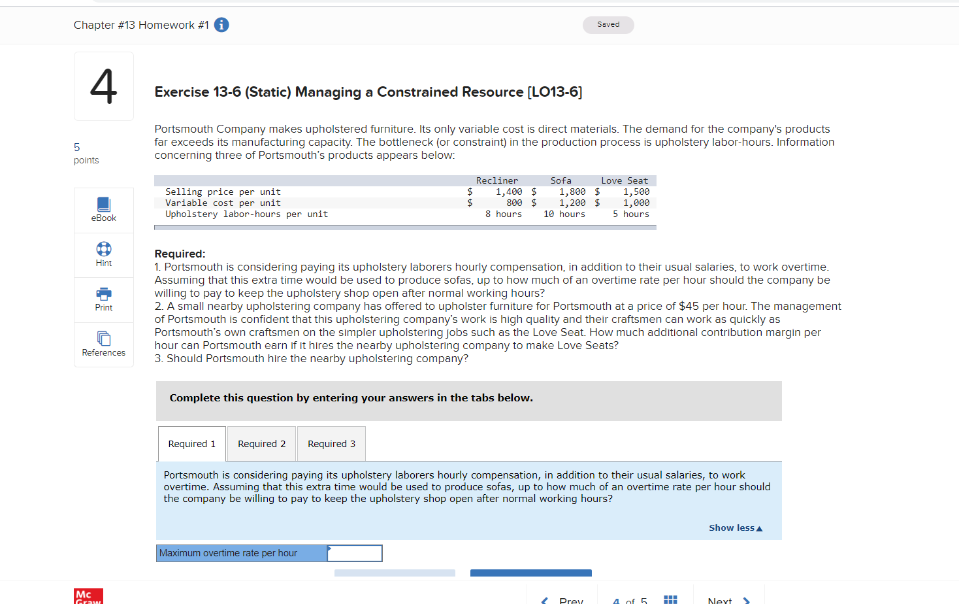Click the Sofa variable cost value 1,200
Screen dimensions: 959x604
click(x=572, y=203)
